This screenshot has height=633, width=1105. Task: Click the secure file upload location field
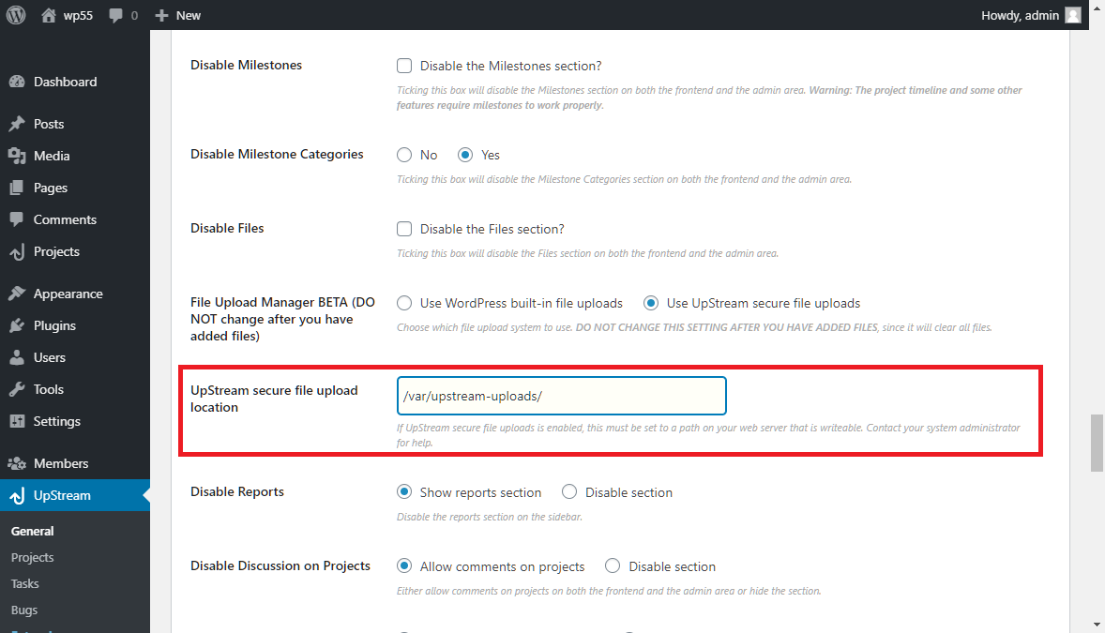560,396
